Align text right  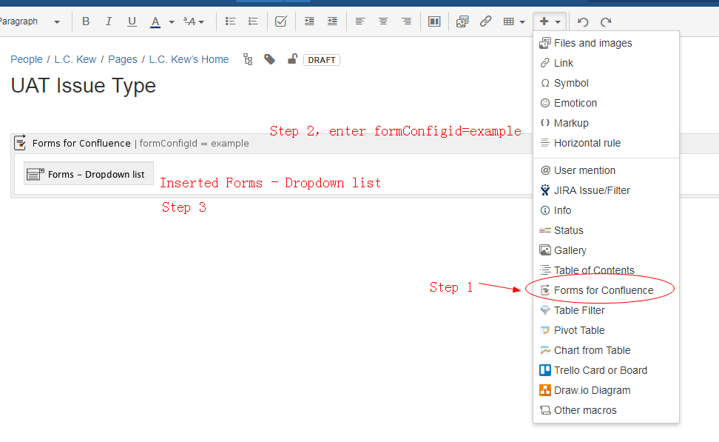(406, 21)
